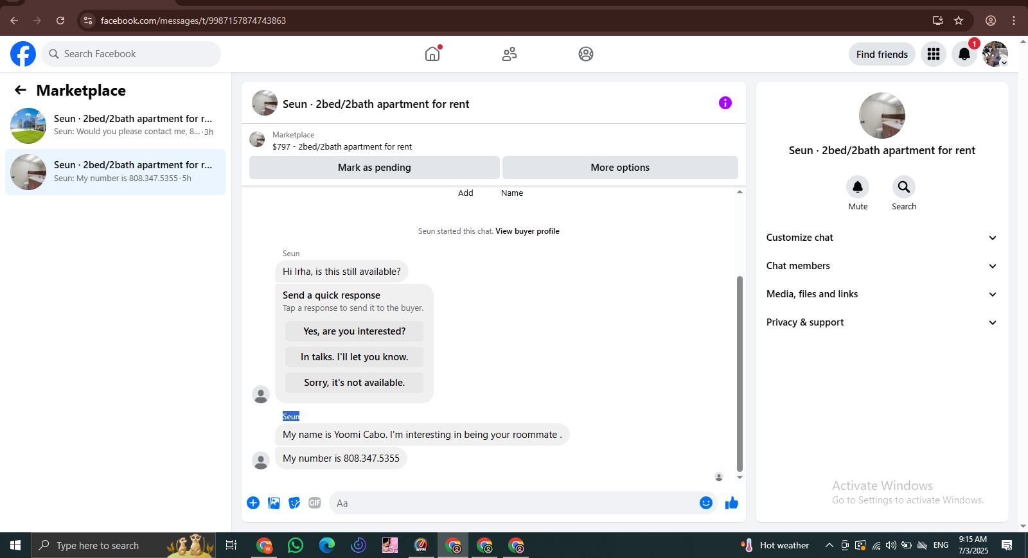Click chat header Seun avatar
The height and width of the screenshot is (558, 1028).
click(x=265, y=103)
